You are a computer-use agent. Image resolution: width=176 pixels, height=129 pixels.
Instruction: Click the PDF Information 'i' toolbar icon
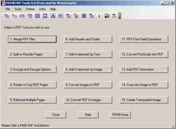pos(99,16)
